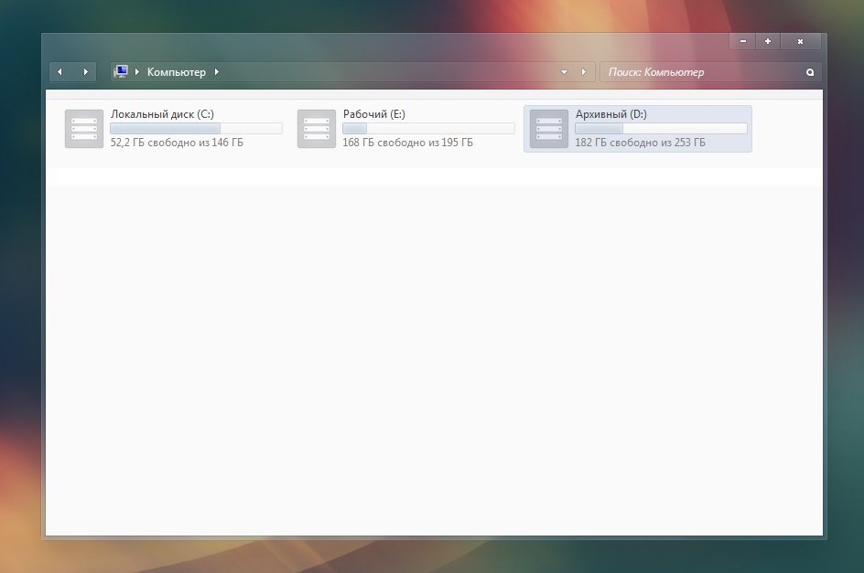Click the E: drive usage bar
The height and width of the screenshot is (573, 864).
tap(428, 128)
